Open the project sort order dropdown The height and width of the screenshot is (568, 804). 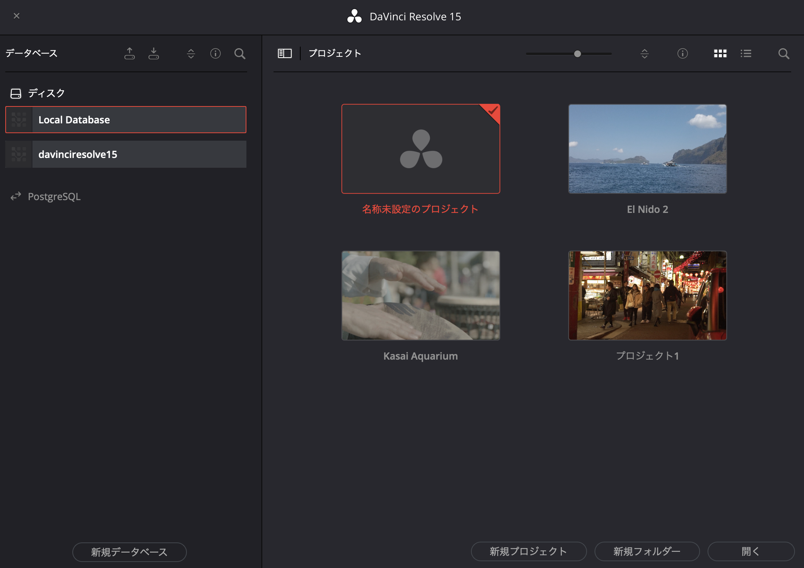tap(645, 53)
